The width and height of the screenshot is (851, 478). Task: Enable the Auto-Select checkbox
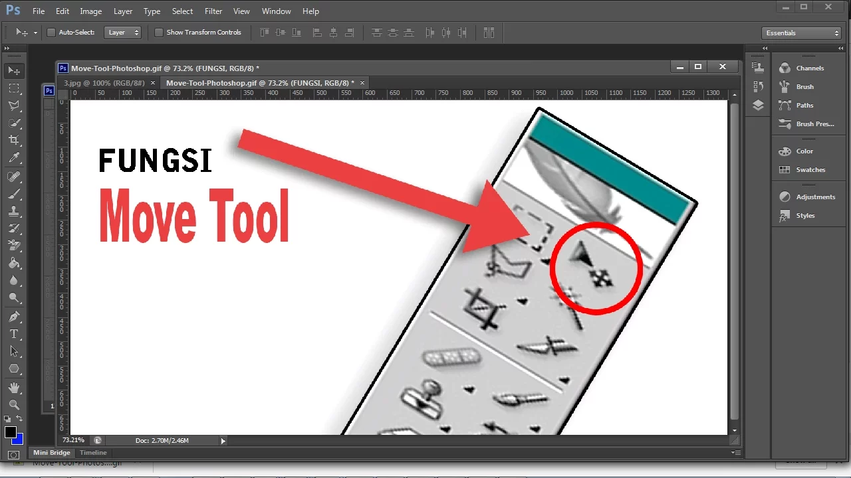coord(51,33)
